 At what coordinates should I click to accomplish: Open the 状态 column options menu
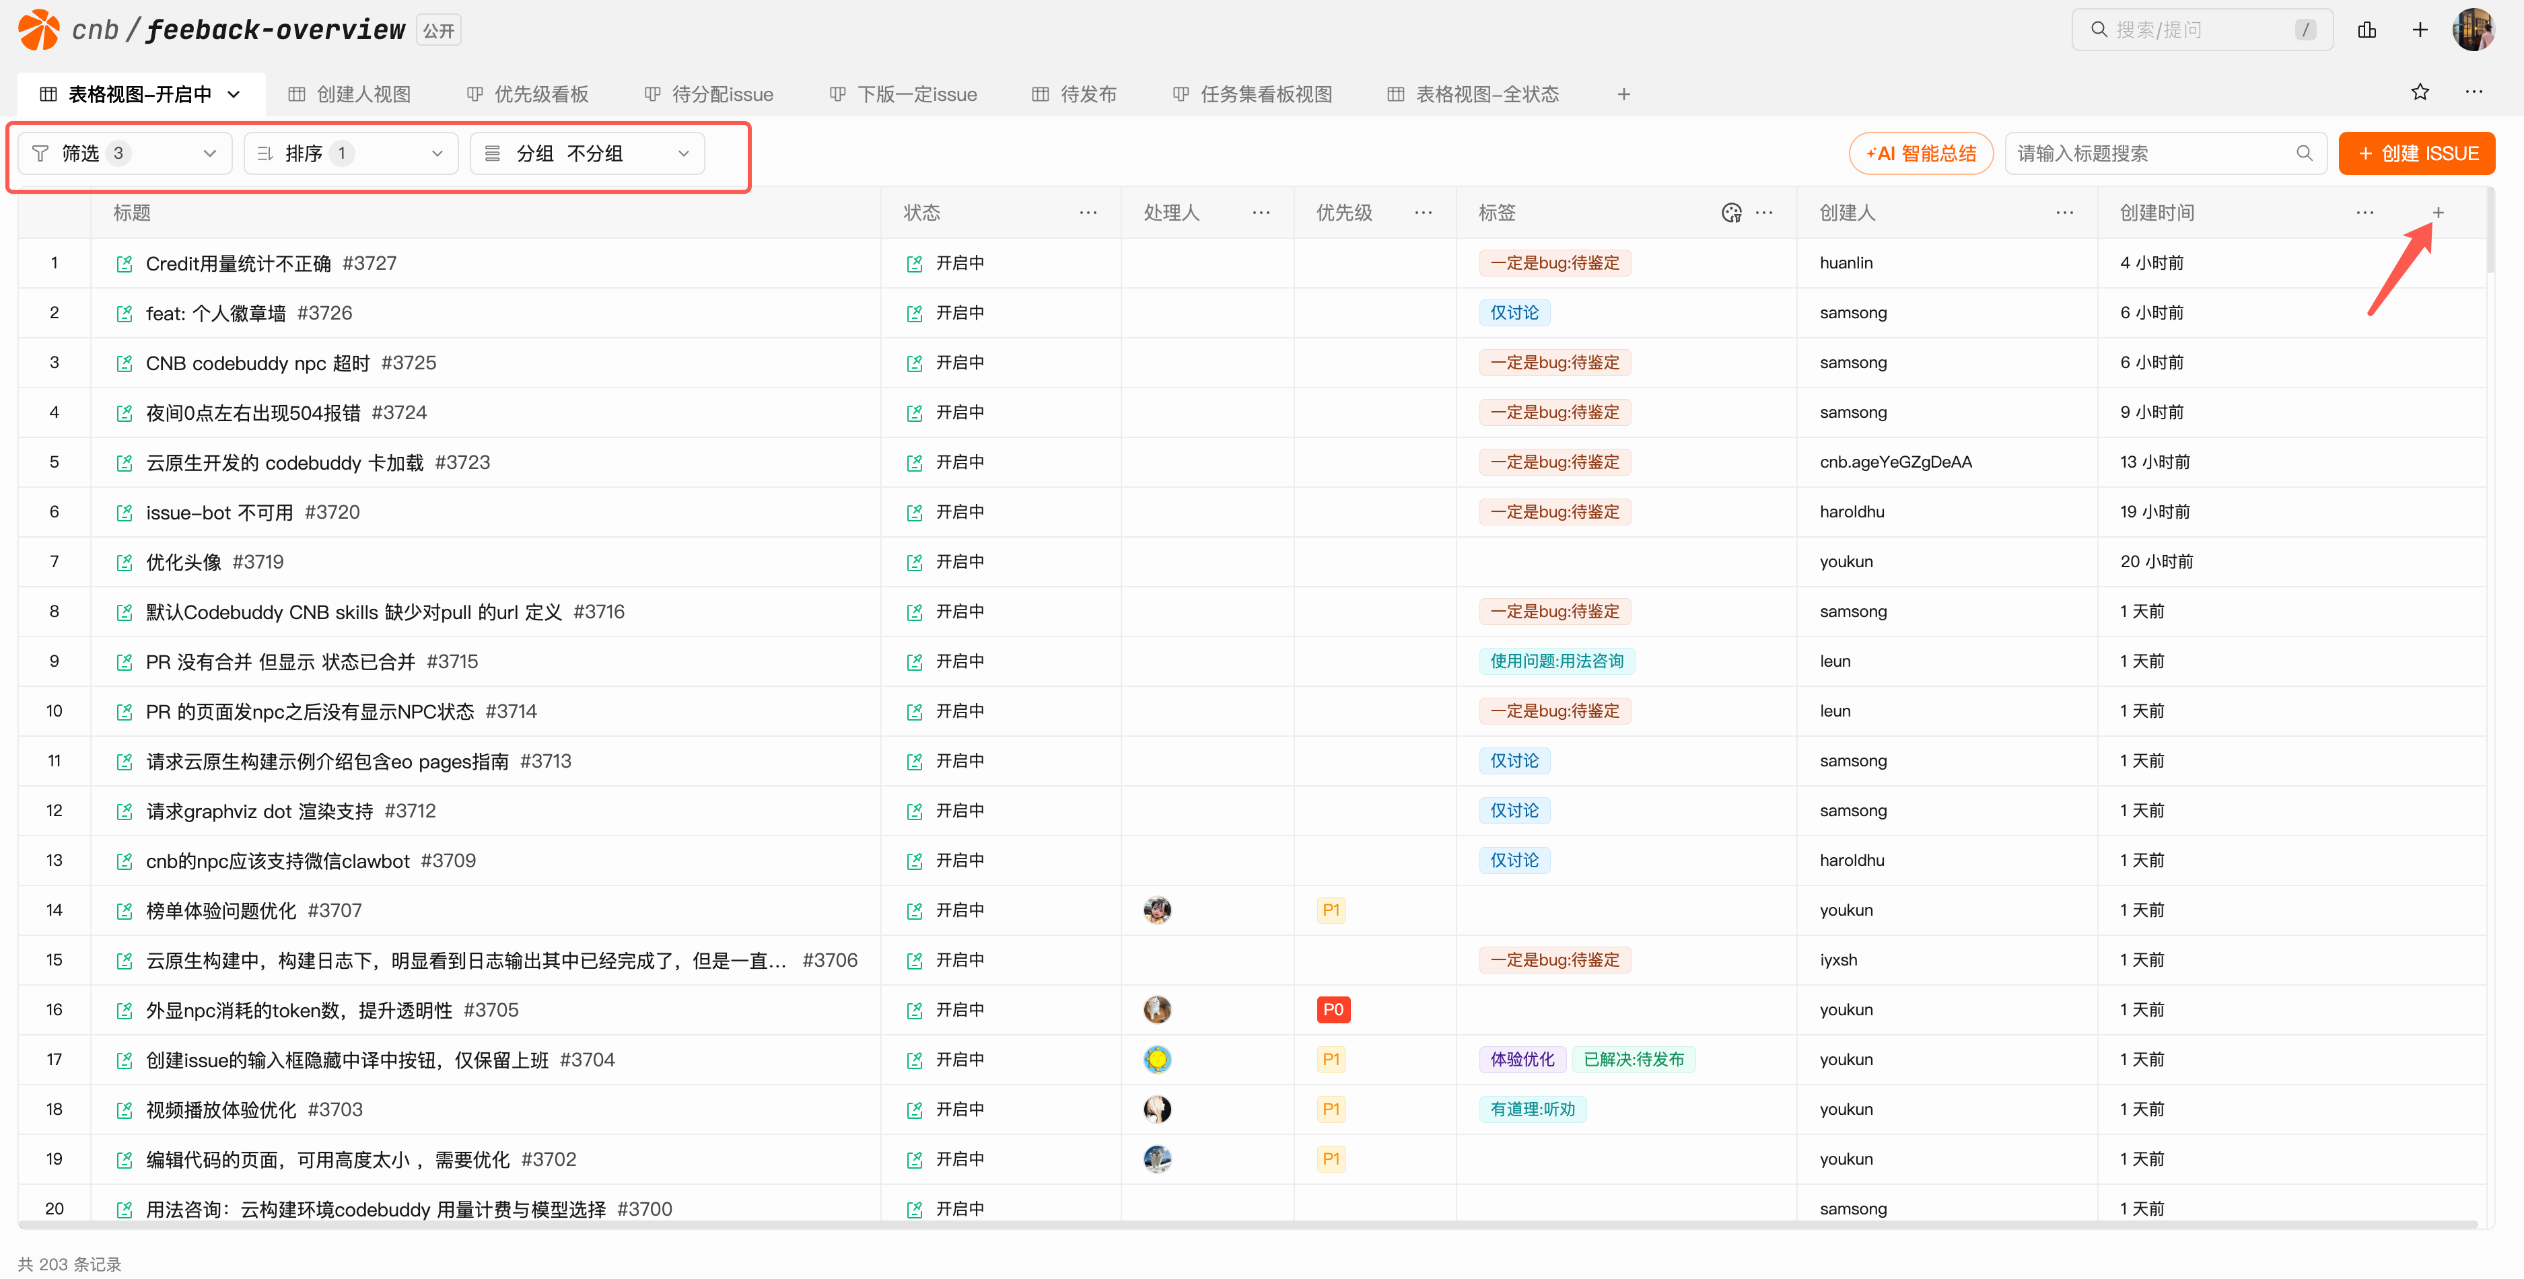pyautogui.click(x=1088, y=213)
